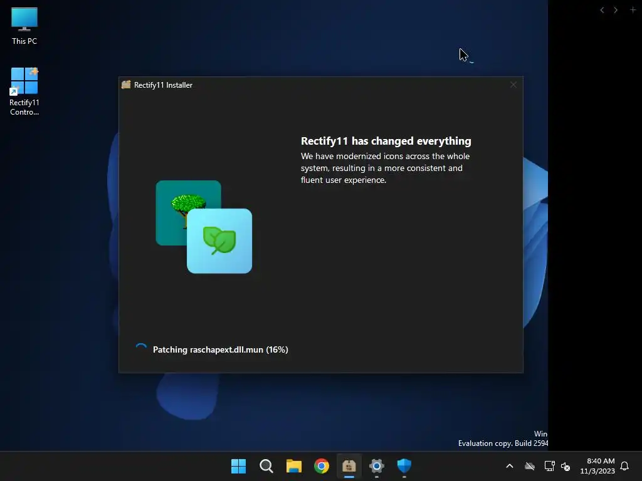The width and height of the screenshot is (642, 481).
Task: Launch File Explorer from the taskbar
Action: 293,466
